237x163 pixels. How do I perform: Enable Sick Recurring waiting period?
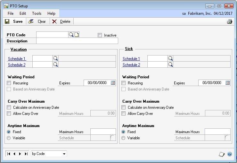coord(124,83)
